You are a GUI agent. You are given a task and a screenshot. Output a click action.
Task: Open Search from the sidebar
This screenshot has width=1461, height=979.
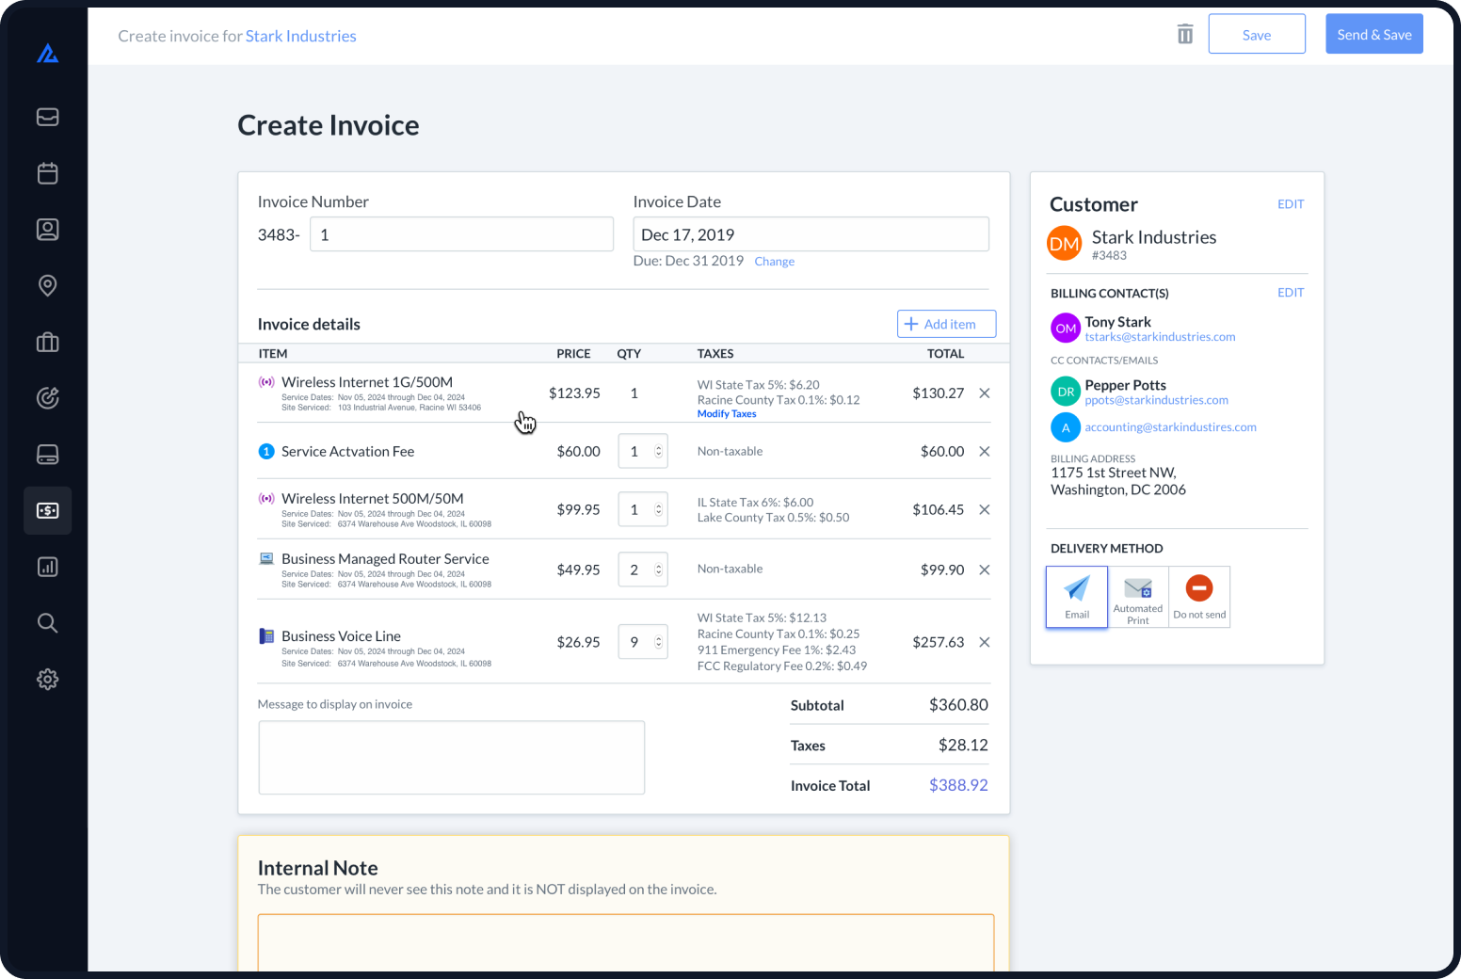click(47, 622)
